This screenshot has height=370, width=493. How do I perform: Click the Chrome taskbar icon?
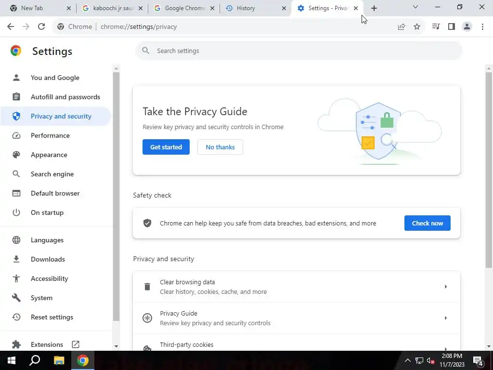pos(83,360)
